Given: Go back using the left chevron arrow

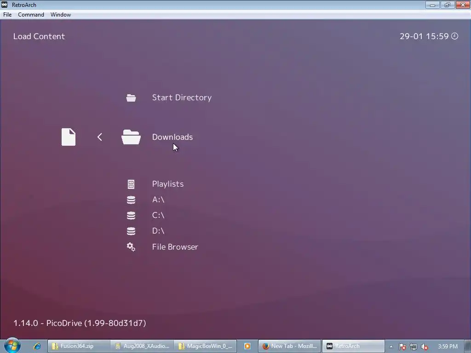Looking at the screenshot, I should pyautogui.click(x=100, y=137).
